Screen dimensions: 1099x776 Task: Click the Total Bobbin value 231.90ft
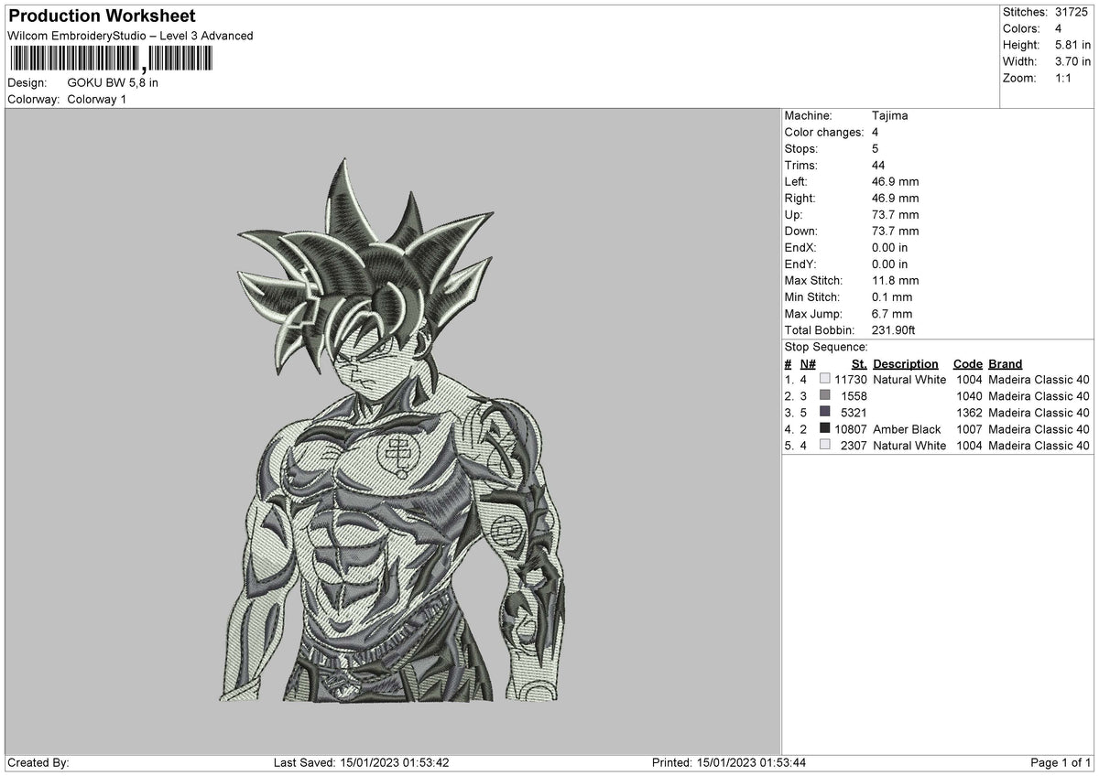click(x=894, y=329)
